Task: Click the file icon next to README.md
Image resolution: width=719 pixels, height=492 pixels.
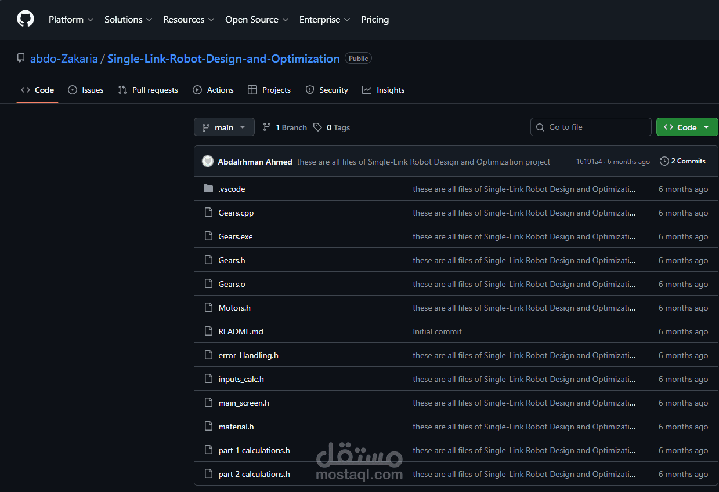Action: (x=208, y=331)
